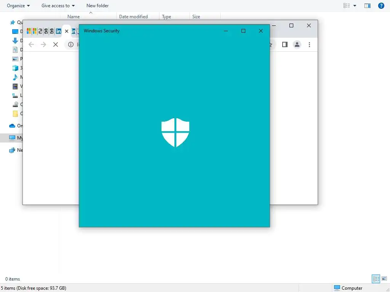Switch to details view in status bar

[x=376, y=279]
